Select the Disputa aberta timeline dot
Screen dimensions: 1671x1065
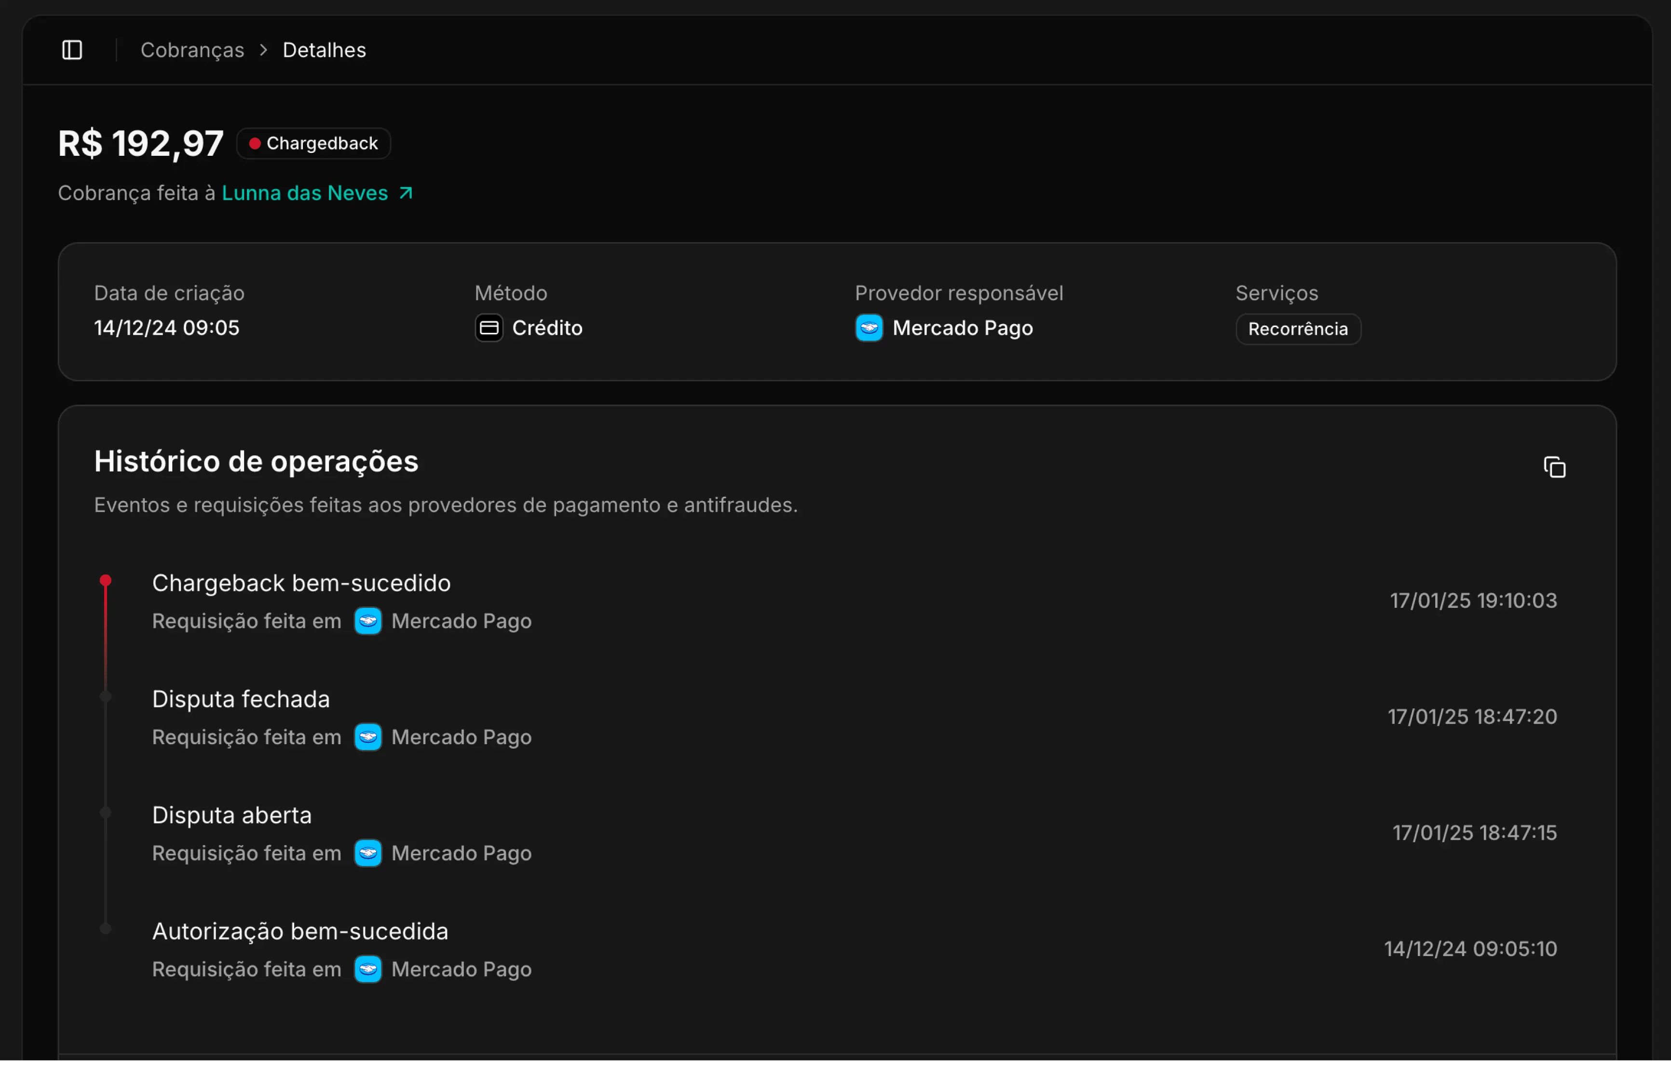click(106, 813)
